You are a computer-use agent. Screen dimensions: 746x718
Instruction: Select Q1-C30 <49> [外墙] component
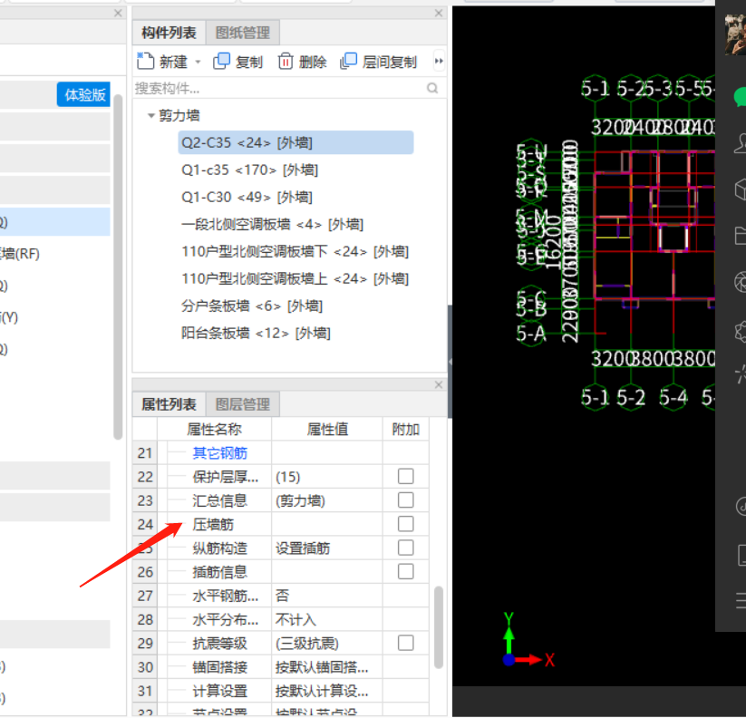247,197
